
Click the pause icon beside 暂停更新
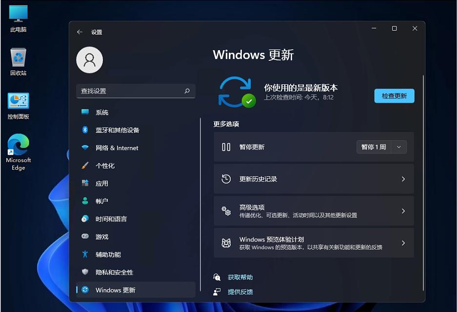pos(226,147)
